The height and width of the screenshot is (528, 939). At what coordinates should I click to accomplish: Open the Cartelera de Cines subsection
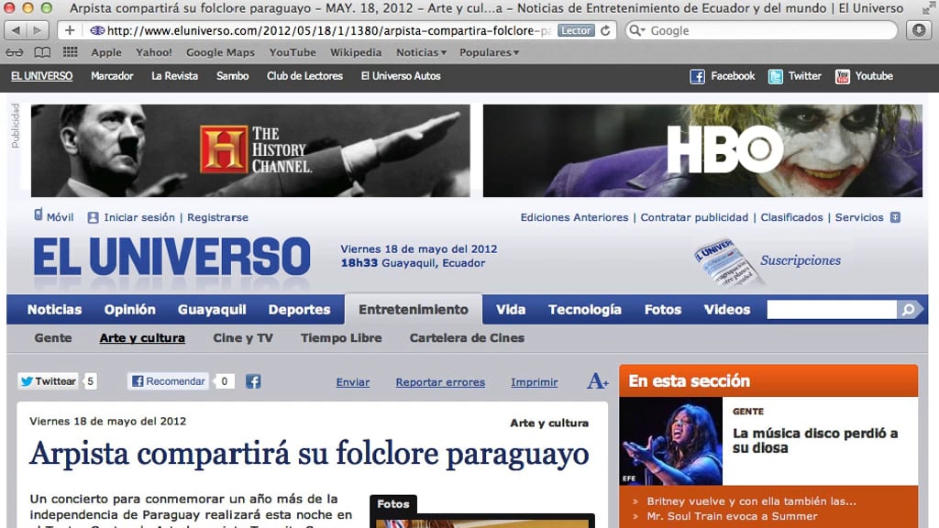click(x=467, y=337)
